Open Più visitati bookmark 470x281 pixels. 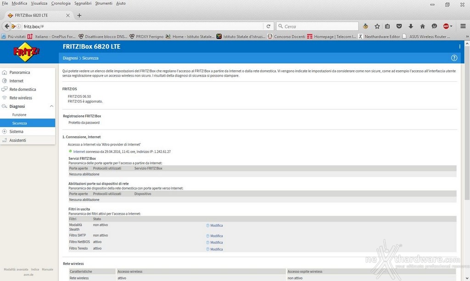(13, 37)
